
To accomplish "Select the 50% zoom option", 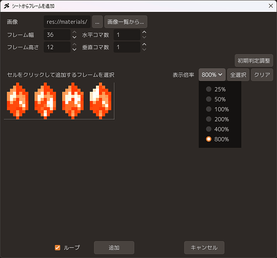I will (x=220, y=99).
